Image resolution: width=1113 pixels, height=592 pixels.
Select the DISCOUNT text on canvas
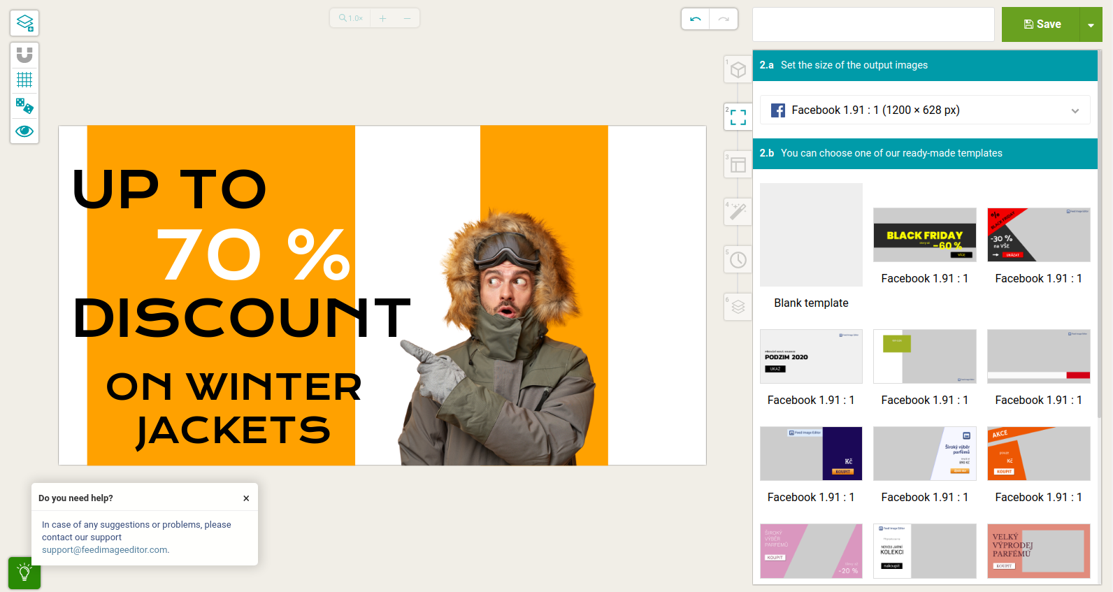coord(242,318)
